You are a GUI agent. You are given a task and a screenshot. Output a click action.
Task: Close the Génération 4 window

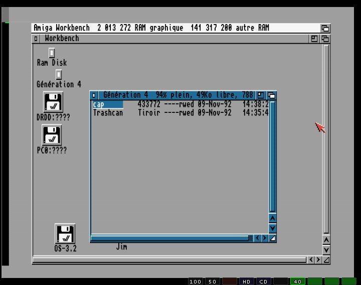(x=94, y=95)
